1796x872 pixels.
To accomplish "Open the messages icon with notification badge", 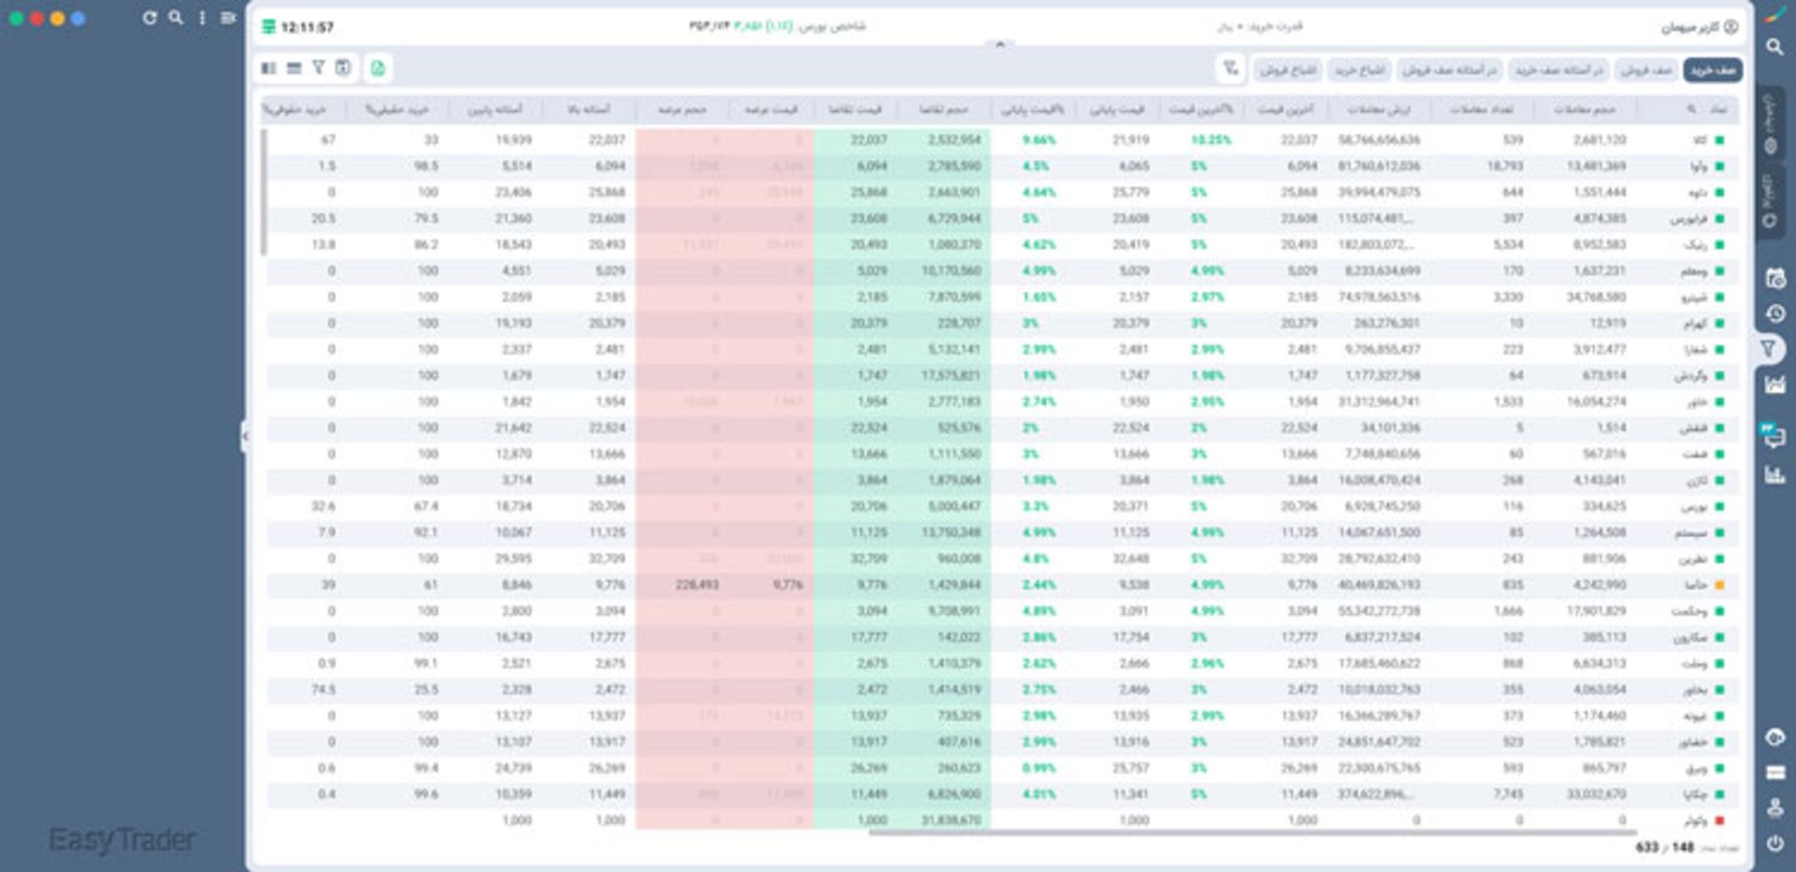I will click(x=1774, y=435).
